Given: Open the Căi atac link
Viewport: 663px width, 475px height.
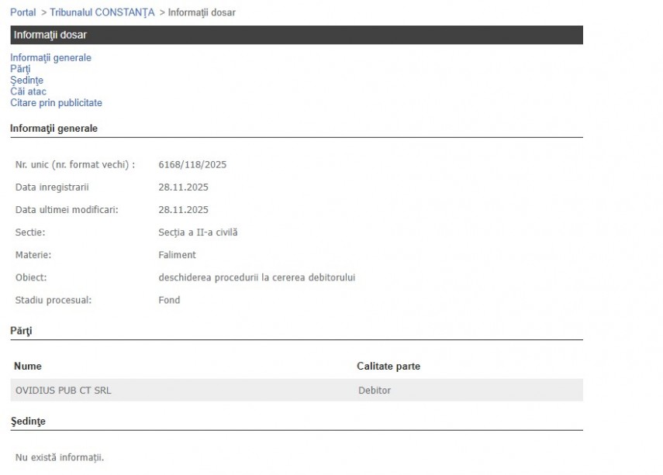Looking at the screenshot, I should coord(28,91).
